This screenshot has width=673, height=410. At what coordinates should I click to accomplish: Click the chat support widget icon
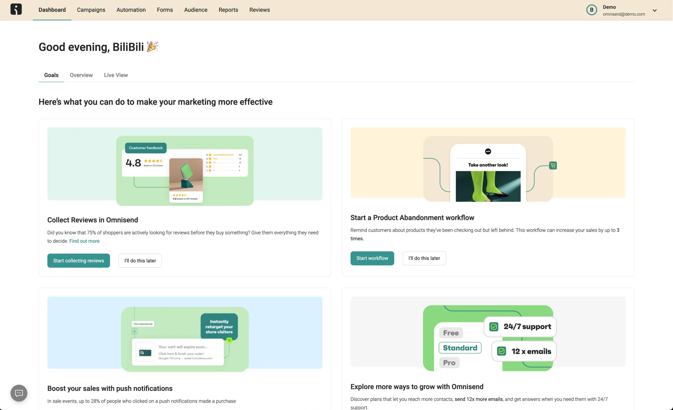pos(19,393)
